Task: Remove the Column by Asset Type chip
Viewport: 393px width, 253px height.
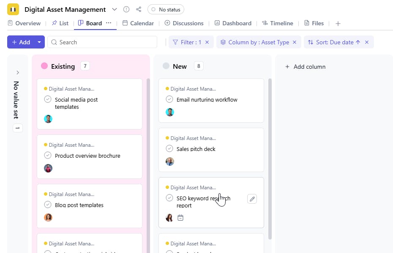Action: coord(295,42)
